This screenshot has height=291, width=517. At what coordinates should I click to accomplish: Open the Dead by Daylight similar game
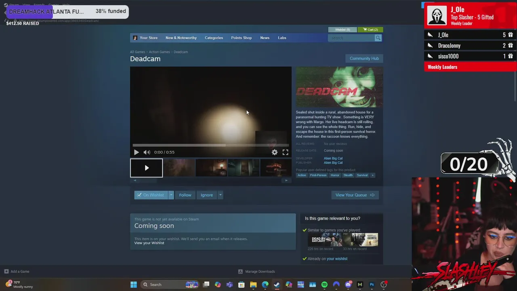pos(325,240)
